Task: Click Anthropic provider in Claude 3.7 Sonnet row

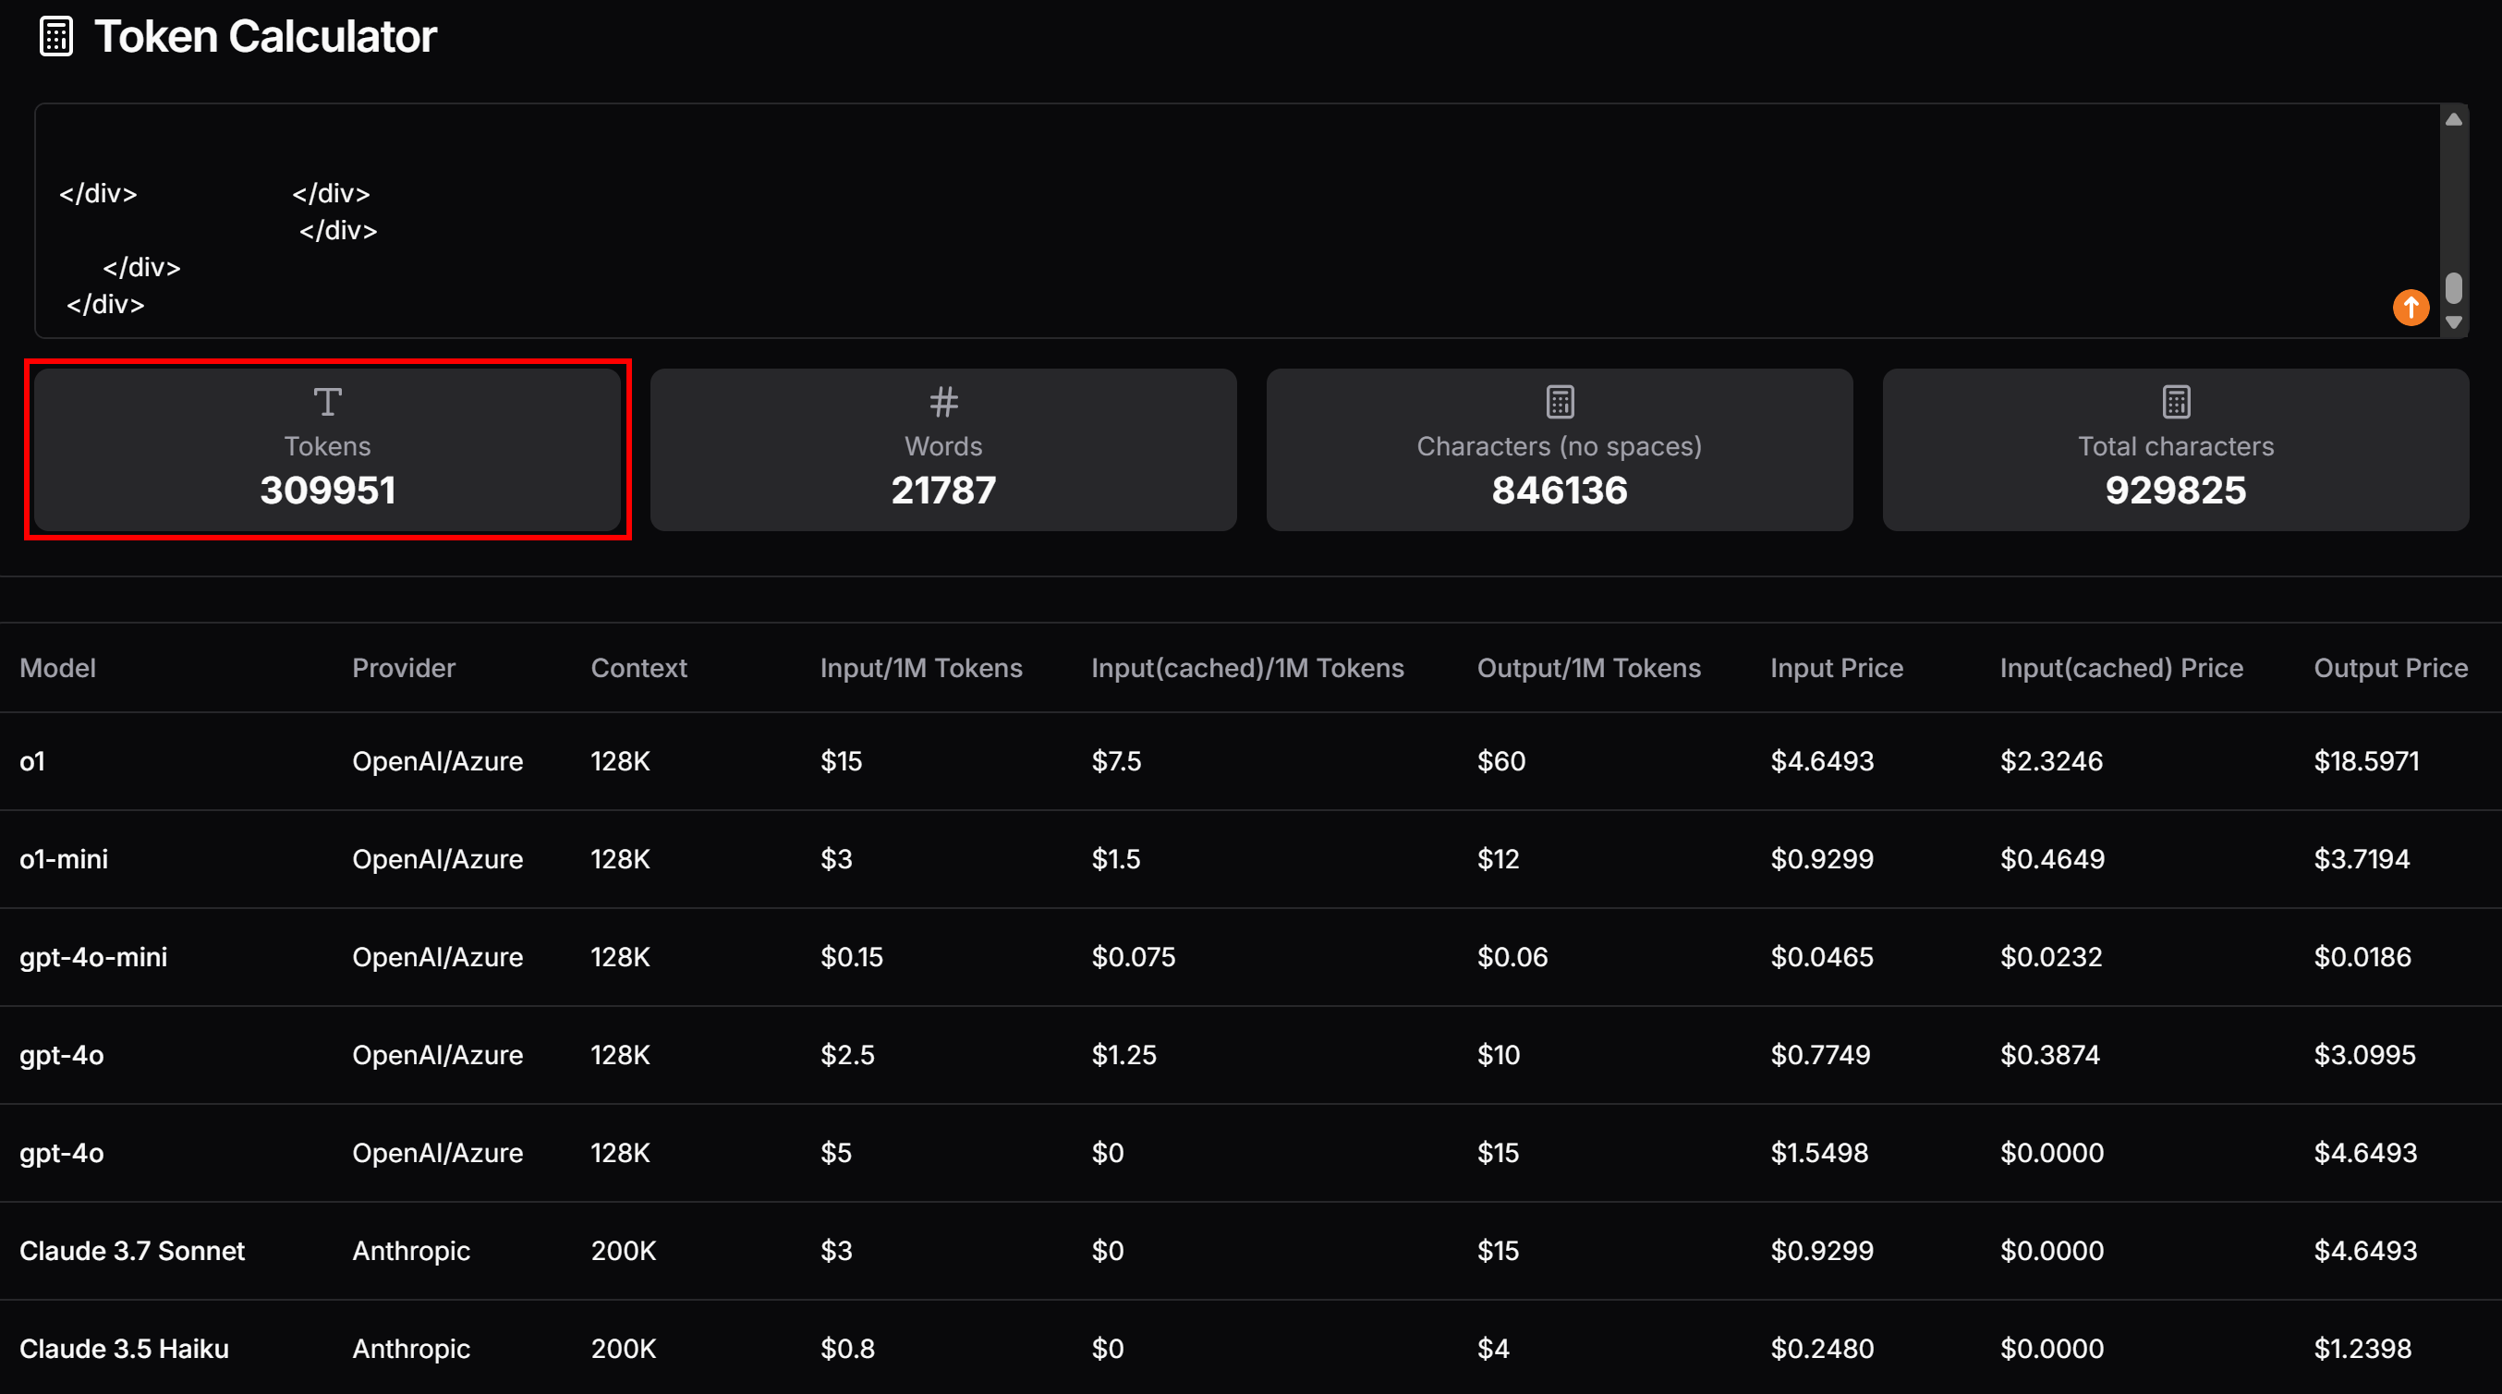Action: (x=411, y=1250)
